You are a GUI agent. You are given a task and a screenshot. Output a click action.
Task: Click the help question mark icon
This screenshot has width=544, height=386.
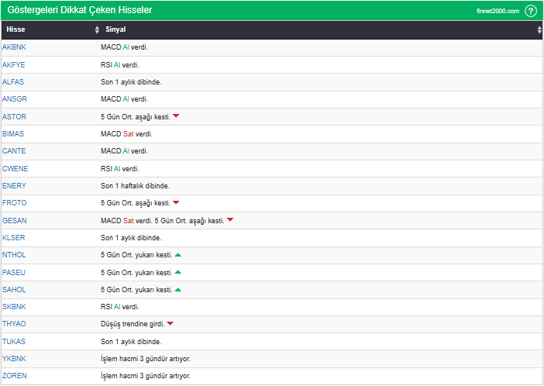(x=530, y=11)
